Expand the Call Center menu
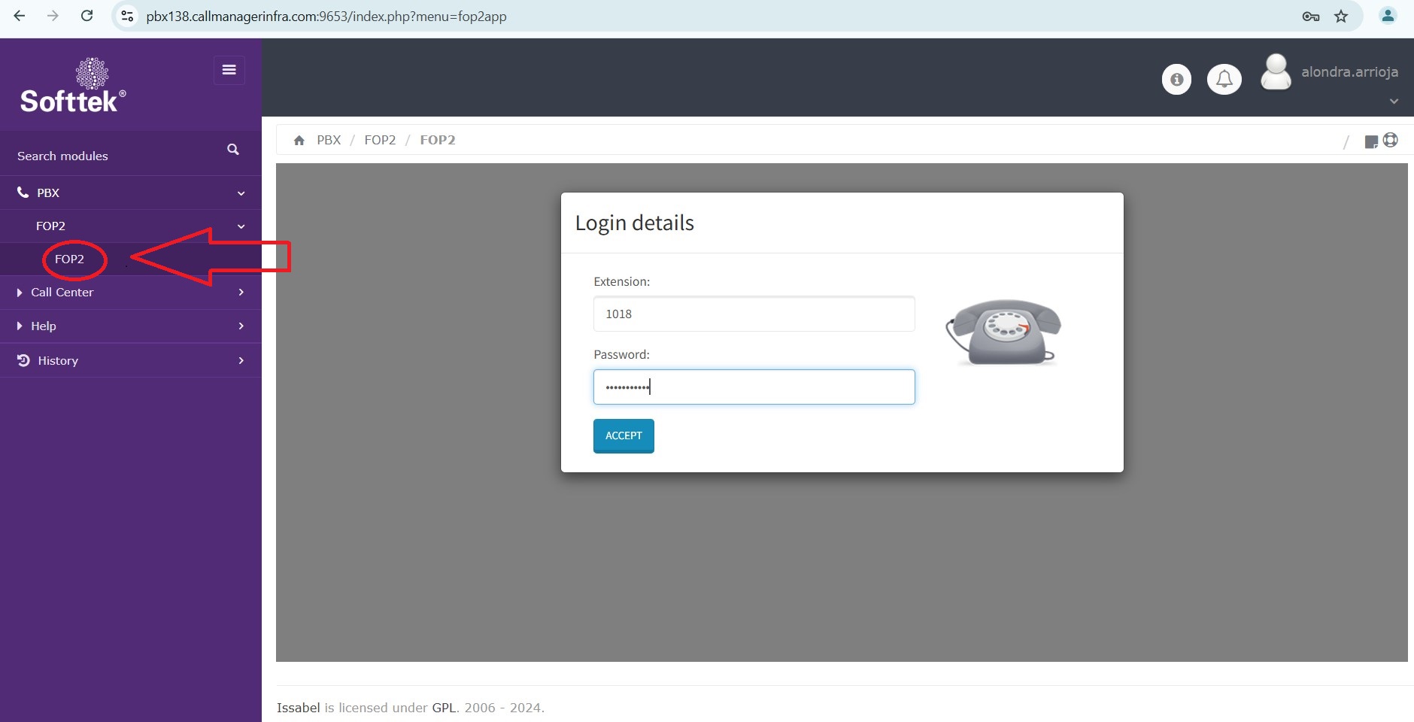 [62, 293]
